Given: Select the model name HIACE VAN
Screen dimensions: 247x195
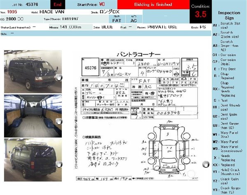Looking at the screenshot, I should [x=52, y=12].
